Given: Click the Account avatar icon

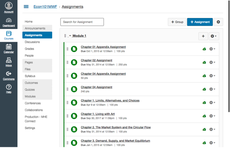Looking at the screenshot, I should tap(8, 7).
